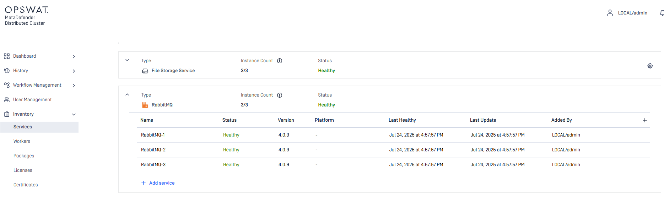Click the info icon beside File Storage Instance Count
Image resolution: width=664 pixels, height=197 pixels.
[280, 61]
